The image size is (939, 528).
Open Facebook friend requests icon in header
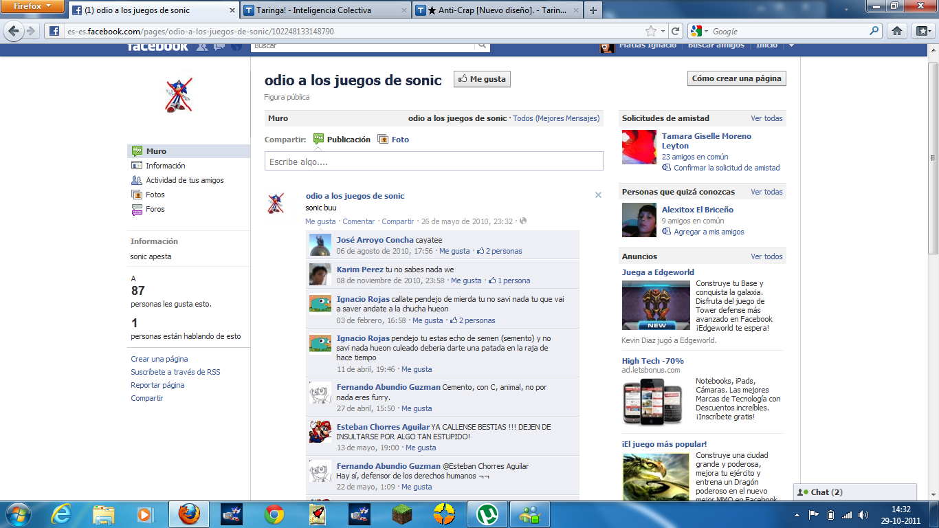point(202,46)
